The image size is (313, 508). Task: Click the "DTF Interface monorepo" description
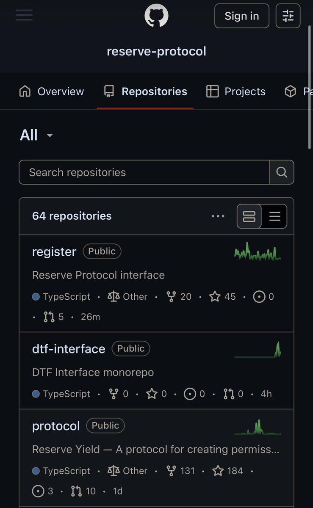93,373
